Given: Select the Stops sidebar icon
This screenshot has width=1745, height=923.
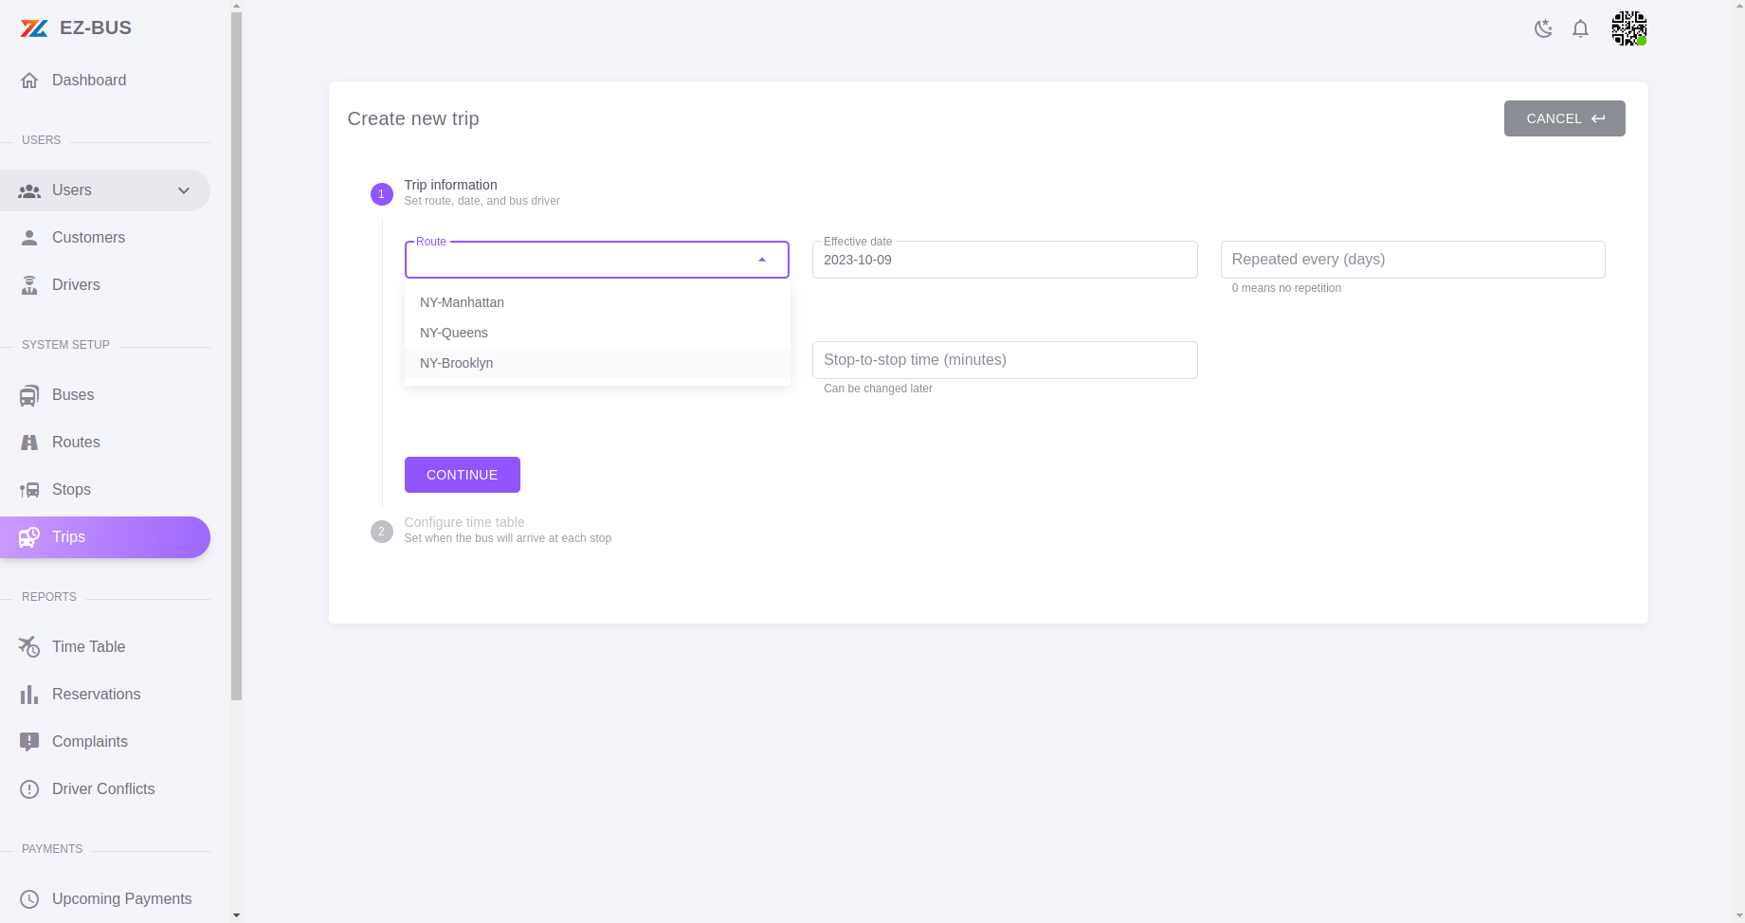Looking at the screenshot, I should [x=71, y=489].
